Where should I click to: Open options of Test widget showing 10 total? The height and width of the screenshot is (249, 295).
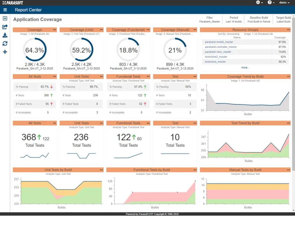click(x=195, y=123)
